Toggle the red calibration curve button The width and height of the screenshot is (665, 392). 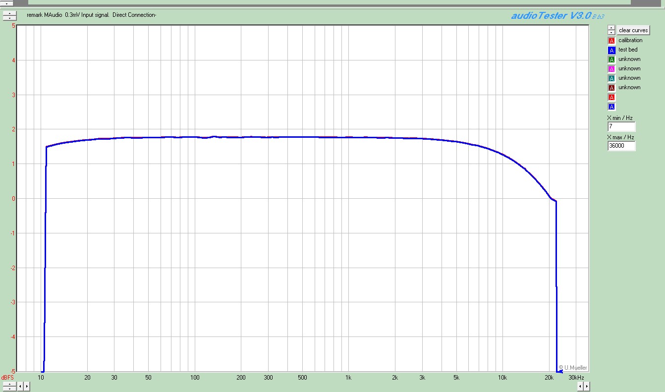(611, 41)
